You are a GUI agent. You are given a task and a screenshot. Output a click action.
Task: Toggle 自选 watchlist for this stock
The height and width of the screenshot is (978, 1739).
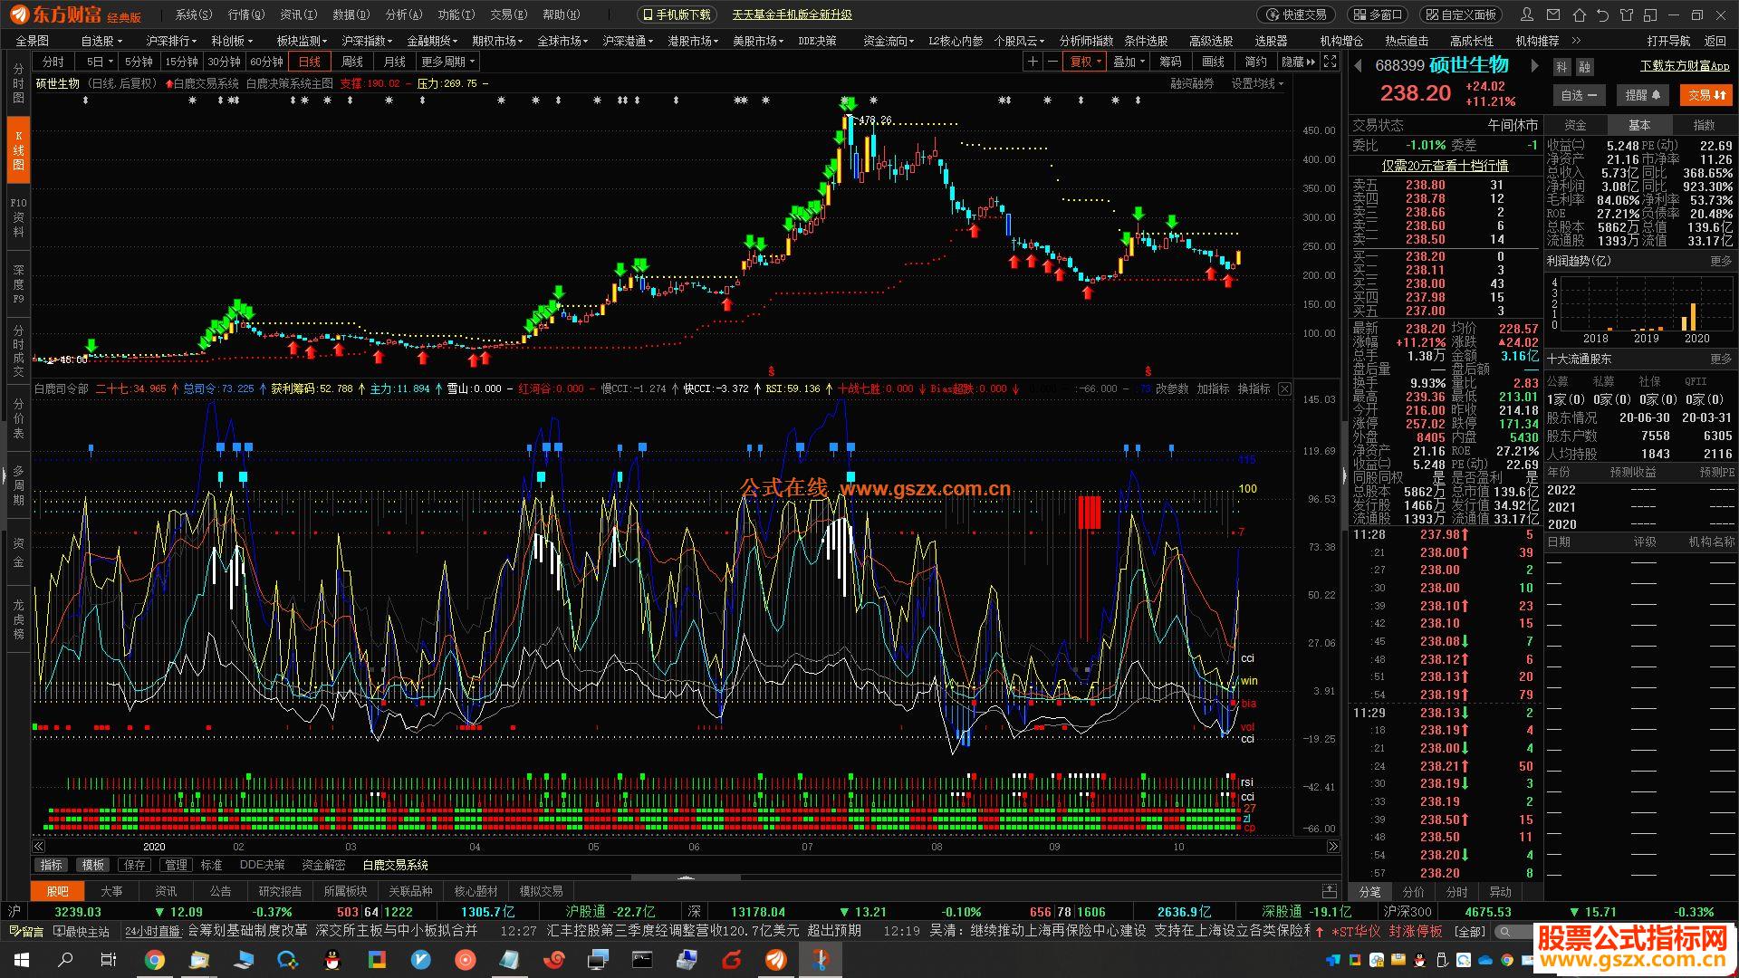tap(1579, 95)
